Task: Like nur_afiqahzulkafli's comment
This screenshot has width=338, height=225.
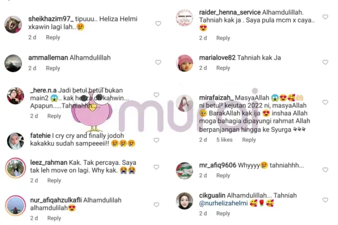Action: [156, 205]
